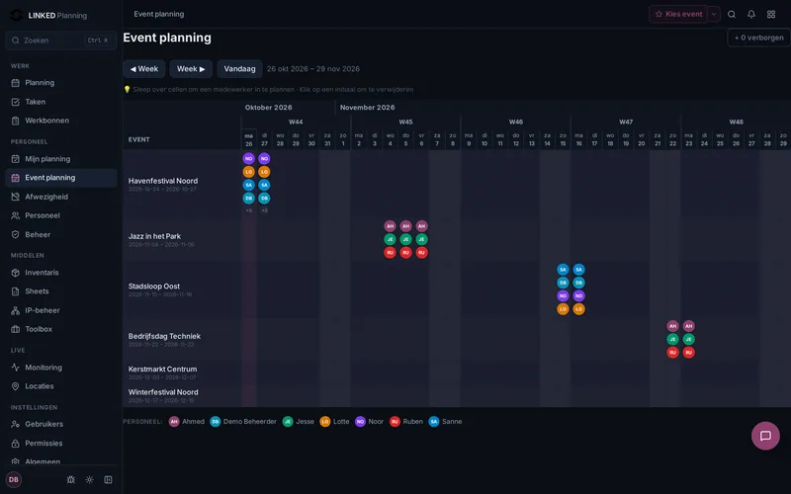Click SA initial on Stadsloop zo 15
This screenshot has height=494, width=791.
click(x=563, y=270)
